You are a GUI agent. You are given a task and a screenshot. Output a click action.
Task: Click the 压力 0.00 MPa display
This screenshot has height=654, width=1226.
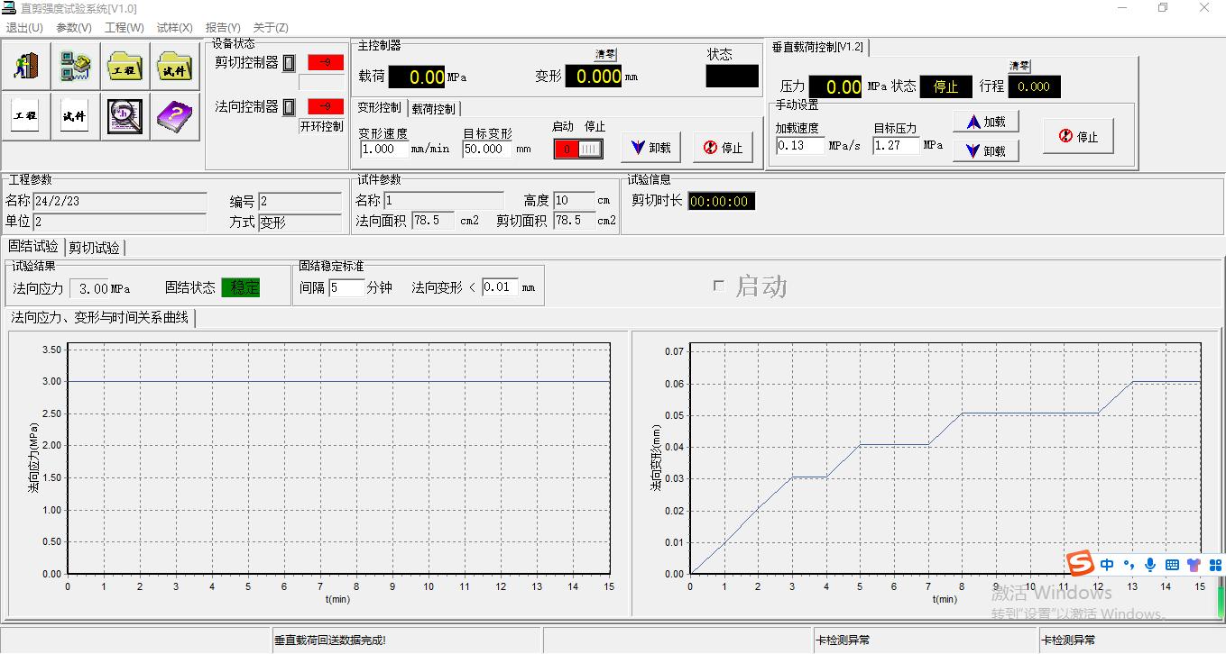835,86
